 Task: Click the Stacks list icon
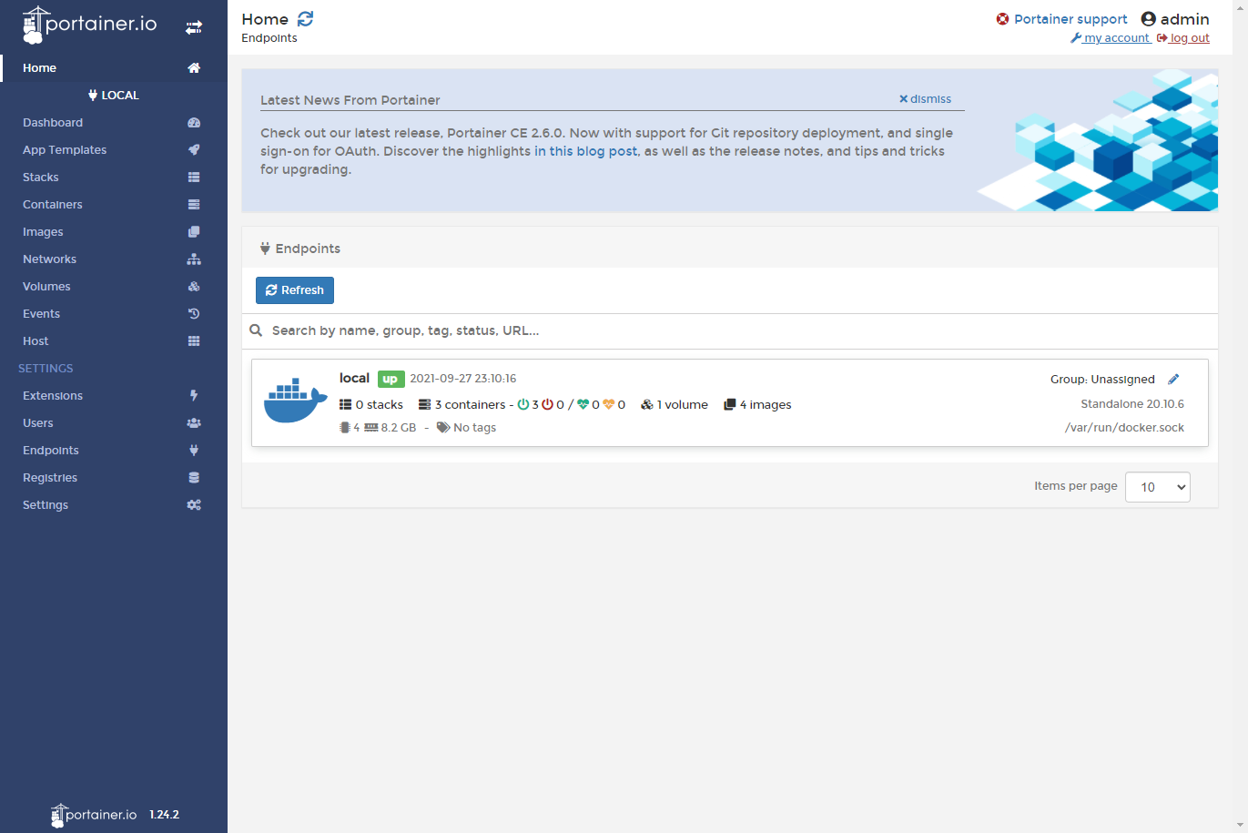(194, 178)
